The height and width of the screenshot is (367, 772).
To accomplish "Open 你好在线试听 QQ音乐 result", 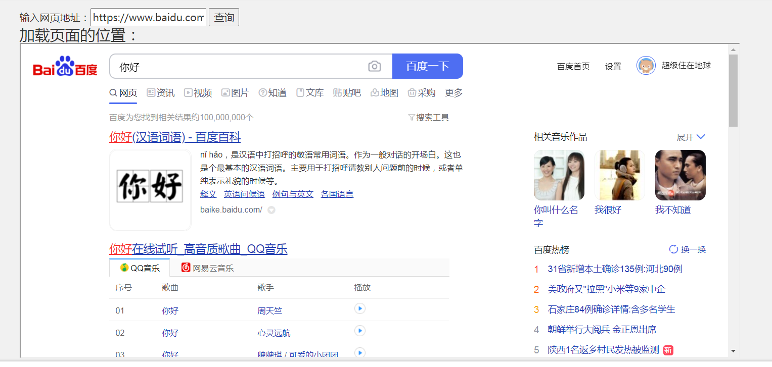I will [x=198, y=249].
